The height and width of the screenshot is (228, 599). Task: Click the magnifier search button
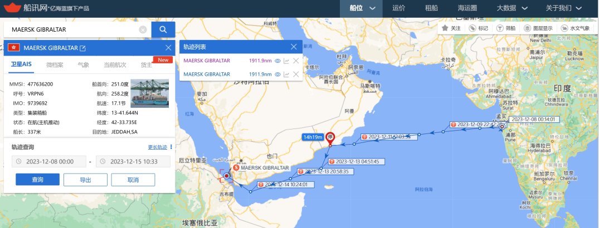(x=163, y=29)
